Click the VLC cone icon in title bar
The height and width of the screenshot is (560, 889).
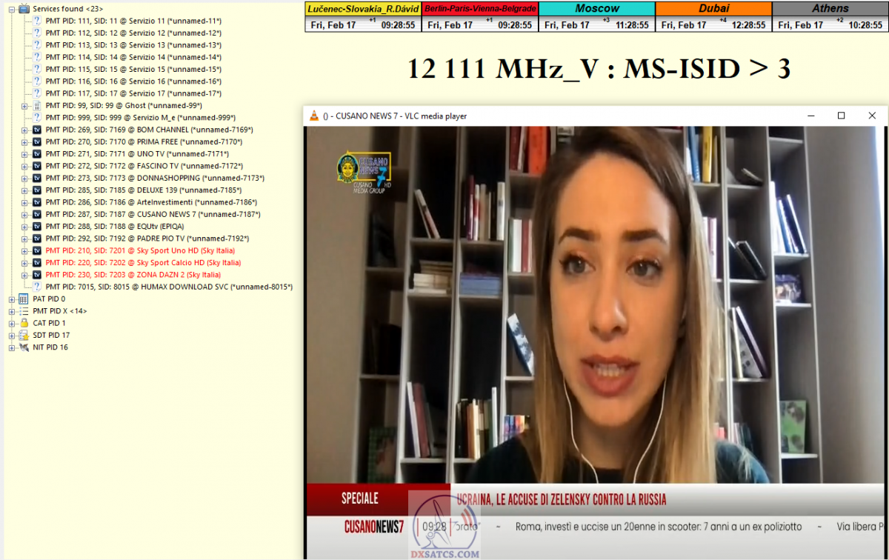click(x=314, y=116)
